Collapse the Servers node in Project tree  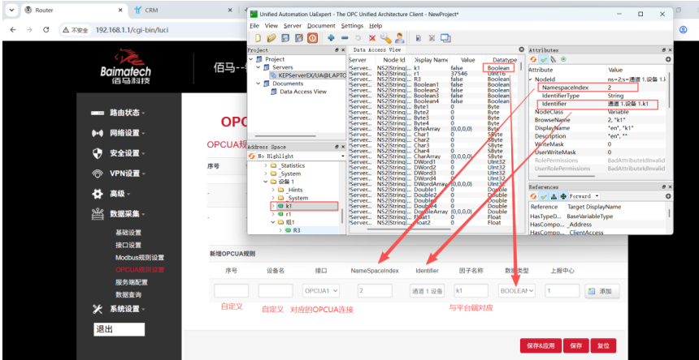coord(258,67)
